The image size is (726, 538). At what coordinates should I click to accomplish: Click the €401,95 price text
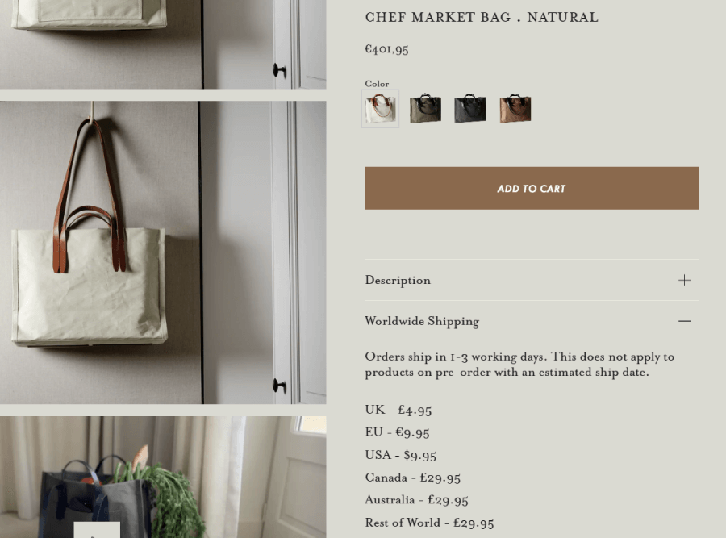(386, 49)
